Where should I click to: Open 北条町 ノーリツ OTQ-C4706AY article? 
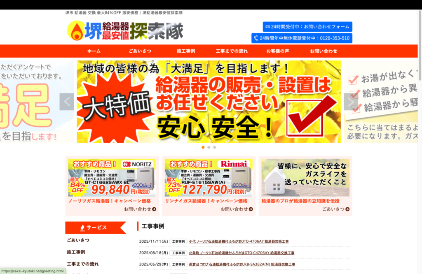pyautogui.click(x=241, y=253)
